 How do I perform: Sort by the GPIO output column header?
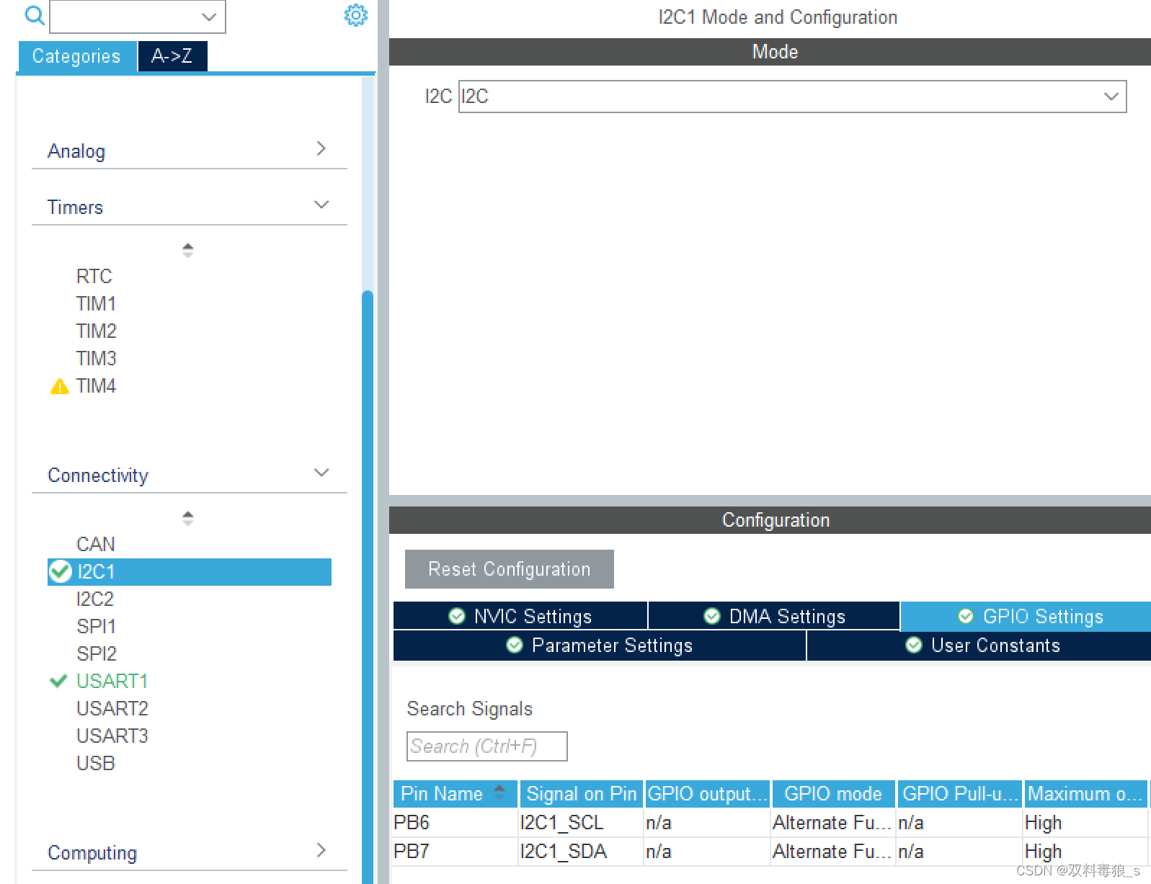708,794
